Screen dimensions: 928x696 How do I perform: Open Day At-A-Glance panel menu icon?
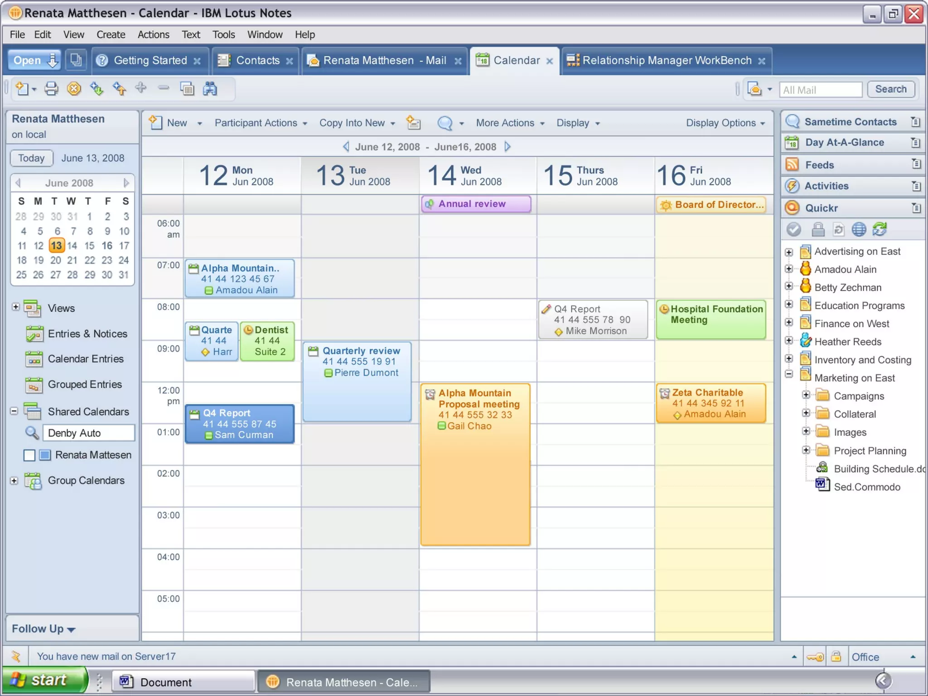915,142
